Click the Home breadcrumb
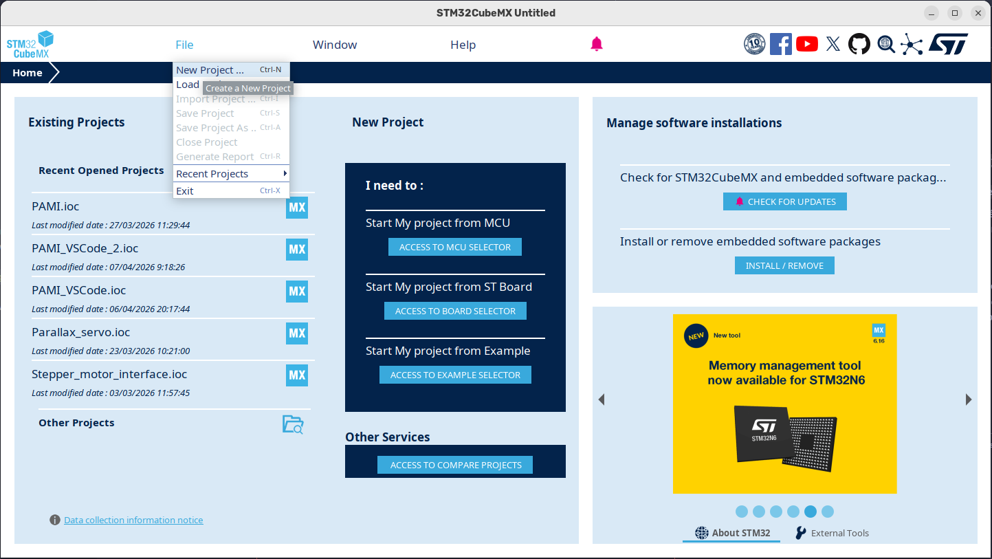Viewport: 992px width, 559px height. (x=27, y=73)
